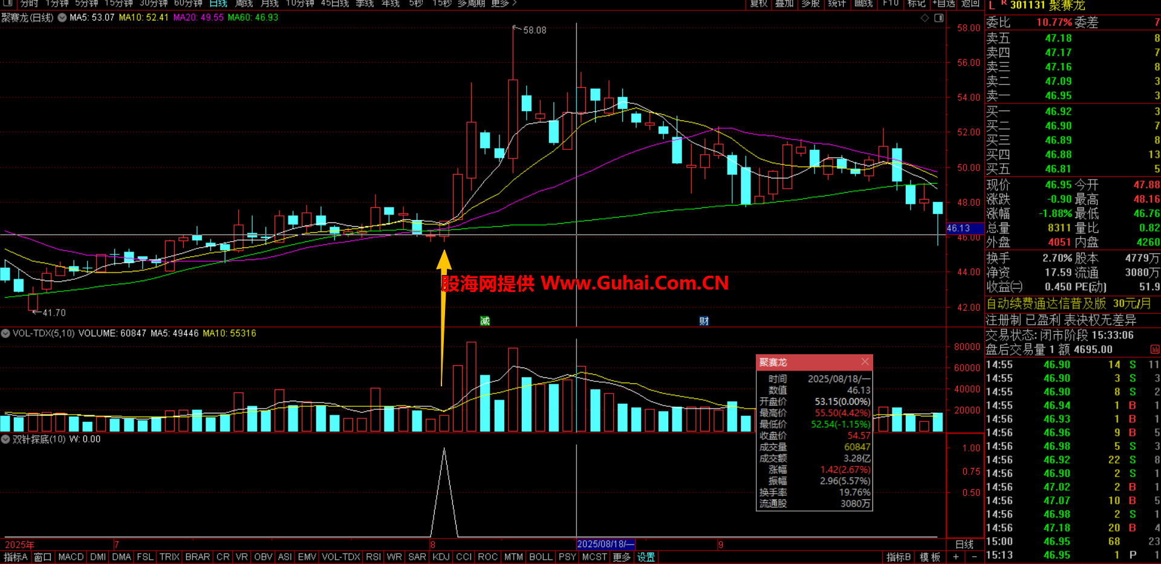
Task: Expand the 聚赛龙(日线) MA indicator dropdown
Action: (62, 18)
